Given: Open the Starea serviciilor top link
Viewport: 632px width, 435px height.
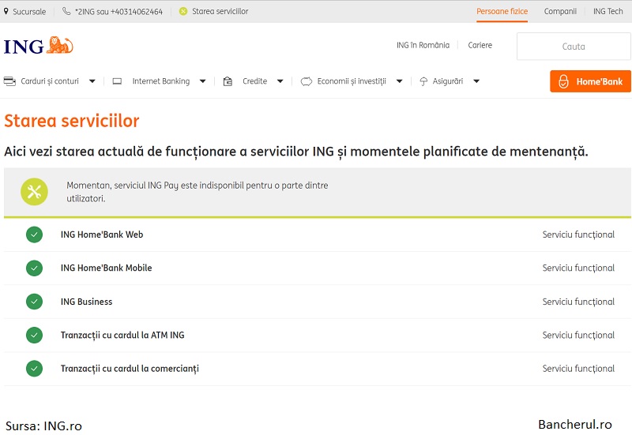Looking at the screenshot, I should click(x=220, y=11).
